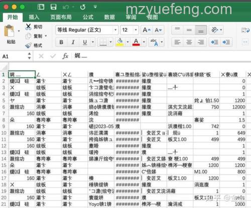Apply red font color with A icon

[136, 42]
